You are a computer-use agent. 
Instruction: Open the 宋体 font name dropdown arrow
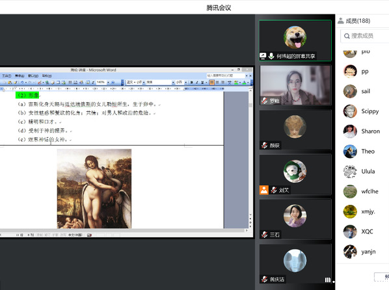pyautogui.click(x=173, y=83)
